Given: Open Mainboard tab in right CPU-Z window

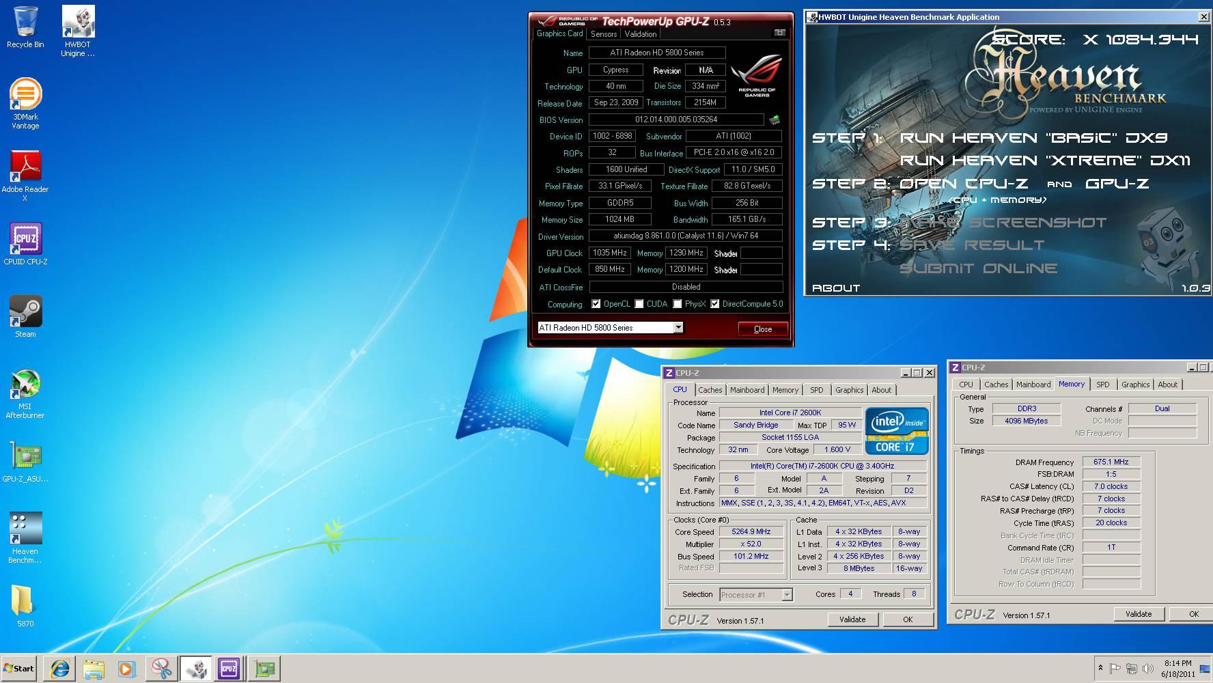Looking at the screenshot, I should [x=1033, y=385].
